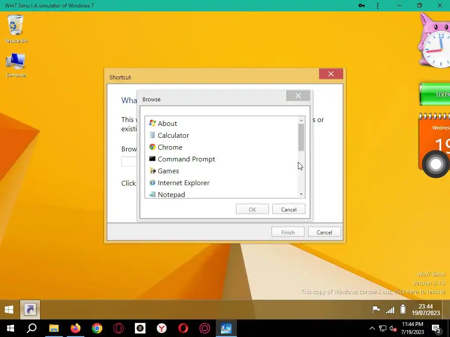The image size is (450, 337).
Task: Click the green battery 100% gadget
Action: (x=435, y=94)
